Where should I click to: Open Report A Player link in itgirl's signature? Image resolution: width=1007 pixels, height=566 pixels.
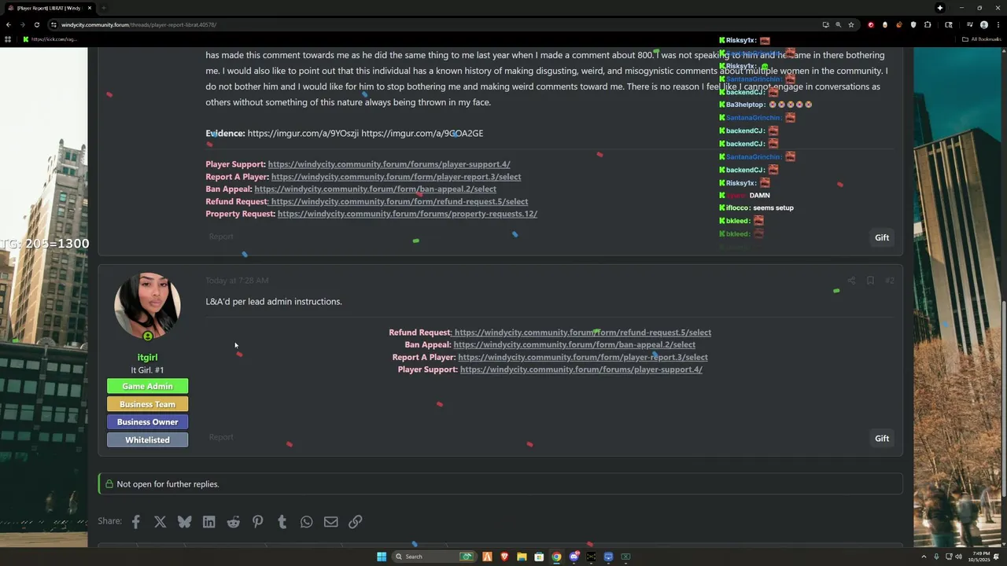583,357
